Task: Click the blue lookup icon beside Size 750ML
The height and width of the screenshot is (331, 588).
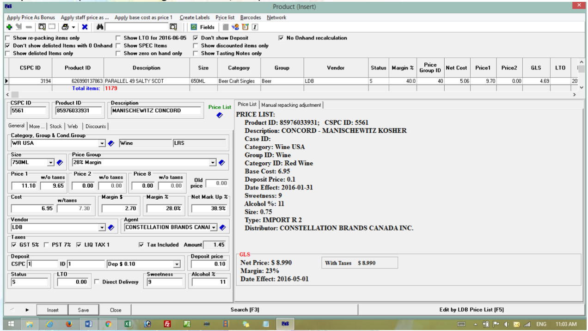Action: [60, 163]
